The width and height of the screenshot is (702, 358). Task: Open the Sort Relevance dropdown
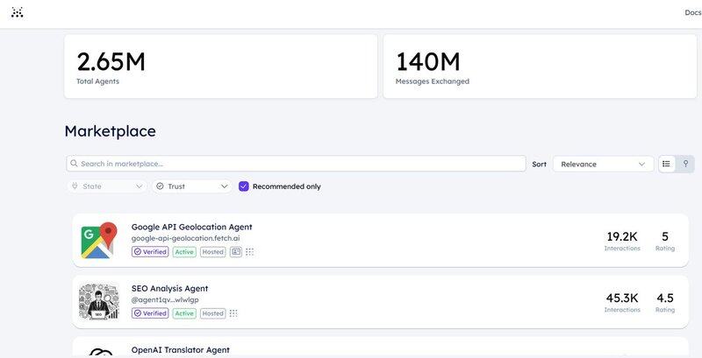[x=603, y=164]
